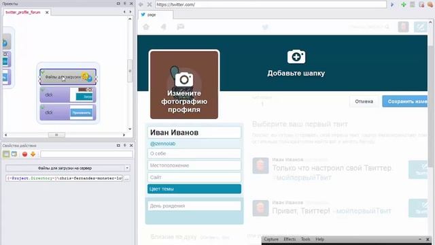Click the canvas vertical scrollbar up arrow

coord(130,19)
